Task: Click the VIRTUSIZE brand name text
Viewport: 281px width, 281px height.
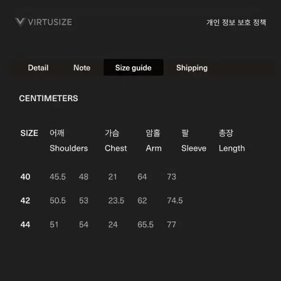Action: tap(50, 22)
